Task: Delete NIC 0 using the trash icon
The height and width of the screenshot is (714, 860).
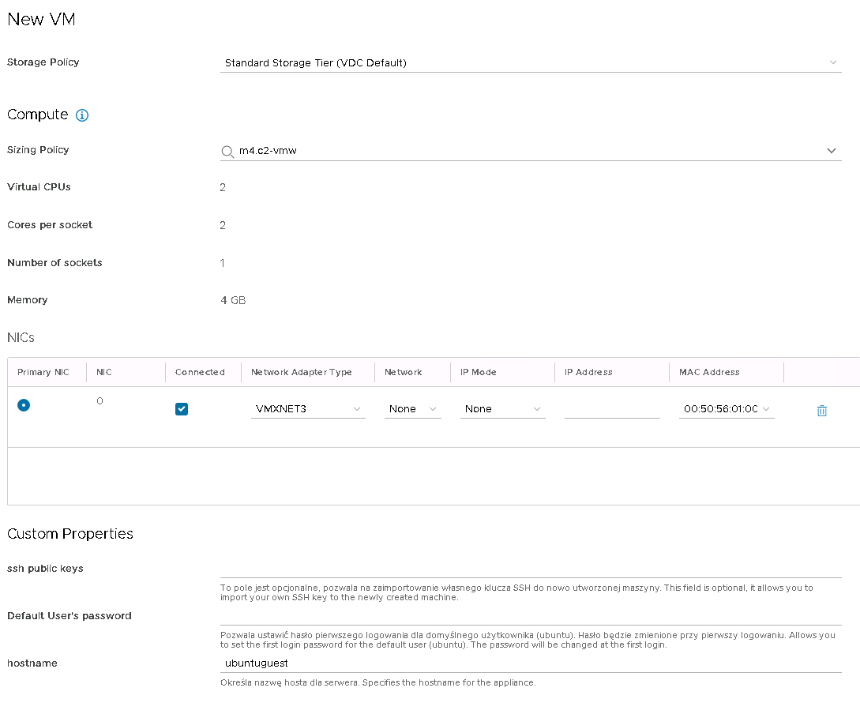Action: click(821, 411)
